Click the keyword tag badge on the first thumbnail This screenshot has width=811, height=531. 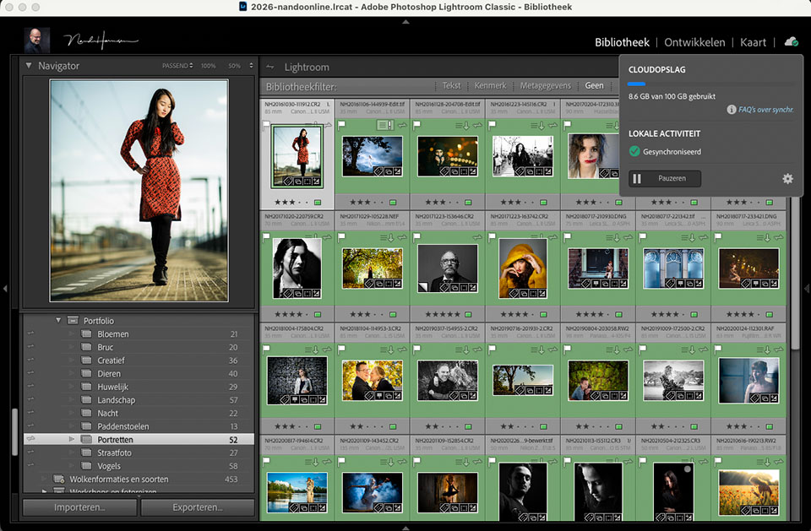(287, 181)
